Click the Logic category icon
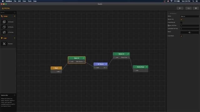This screenshot has width=200, height=112. tap(2, 38)
